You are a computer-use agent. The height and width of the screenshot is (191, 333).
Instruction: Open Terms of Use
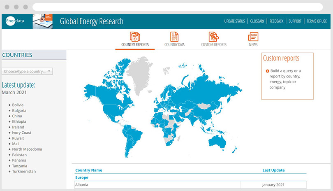tap(317, 21)
